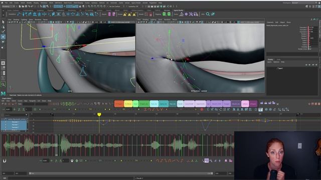Create a new scene with the New Scene icon

pos(20,6)
